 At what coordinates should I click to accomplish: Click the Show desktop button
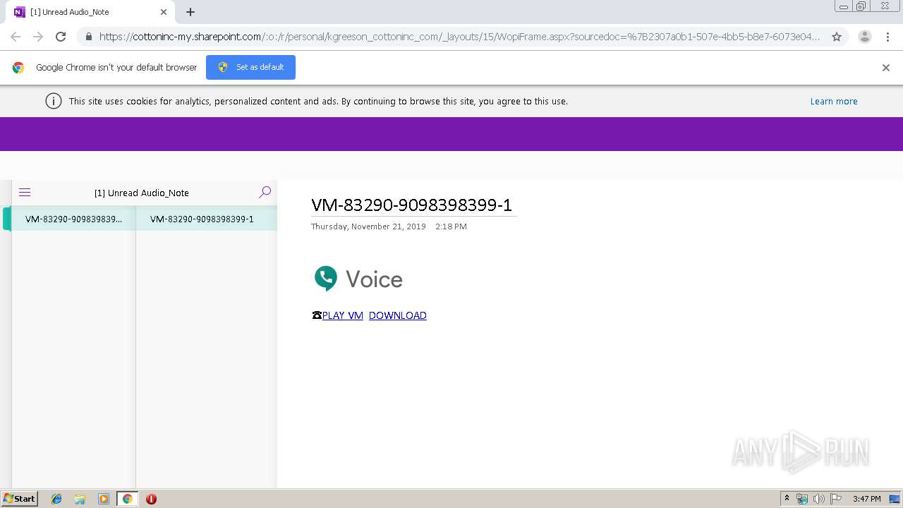895,499
